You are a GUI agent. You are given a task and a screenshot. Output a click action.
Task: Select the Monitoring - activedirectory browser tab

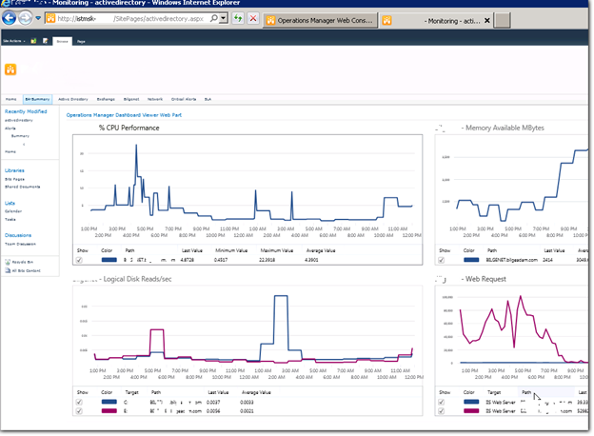436,20
